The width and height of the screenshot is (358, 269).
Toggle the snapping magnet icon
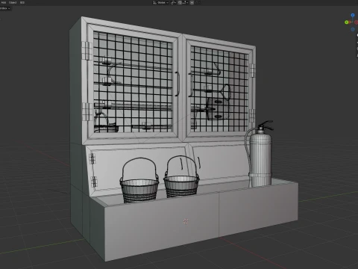[x=180, y=2]
